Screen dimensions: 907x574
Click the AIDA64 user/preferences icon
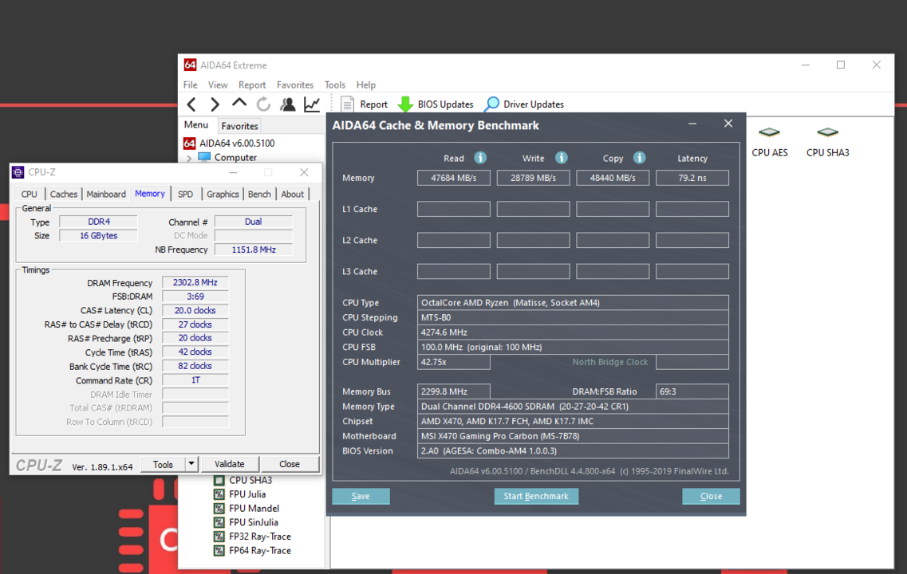[x=287, y=104]
